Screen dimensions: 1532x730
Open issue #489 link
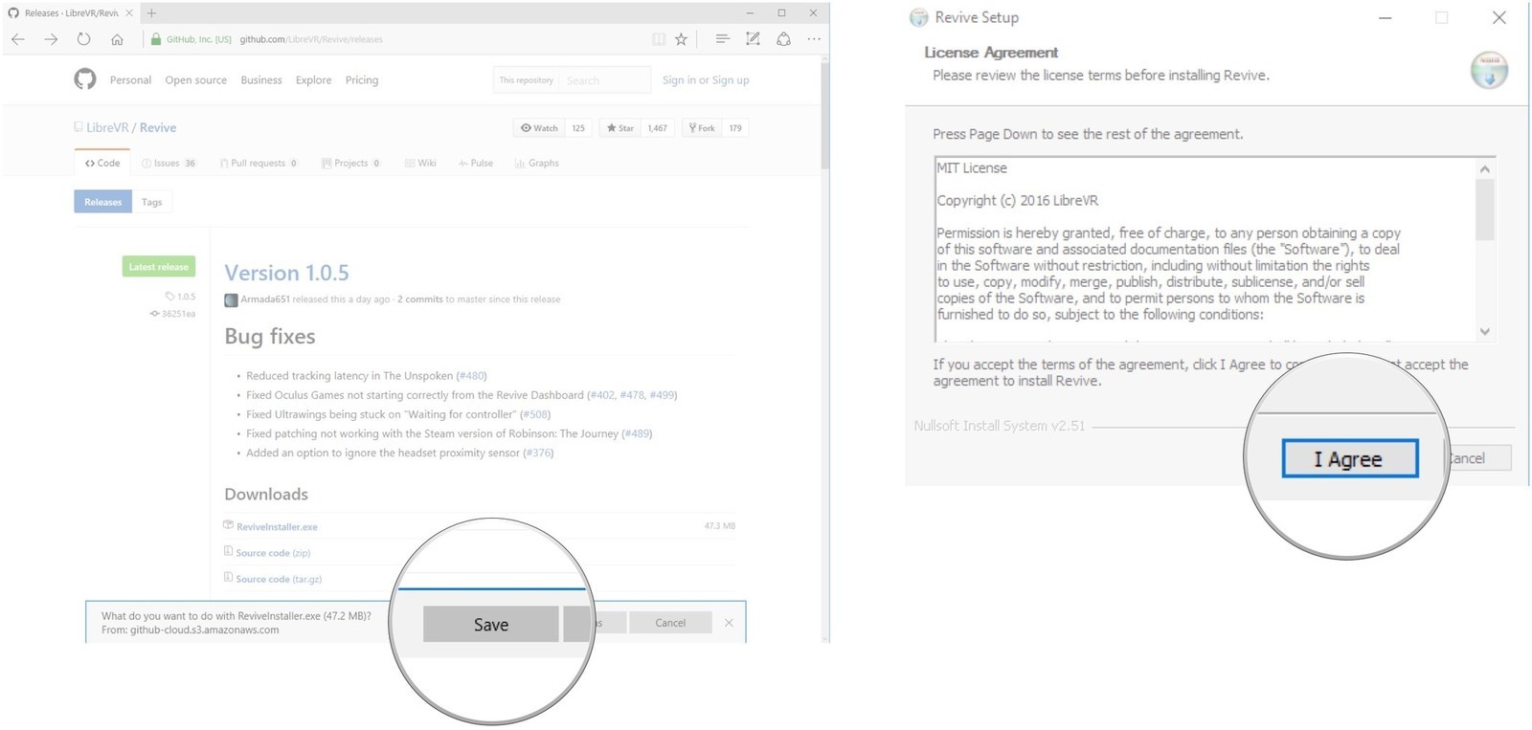[x=637, y=433]
